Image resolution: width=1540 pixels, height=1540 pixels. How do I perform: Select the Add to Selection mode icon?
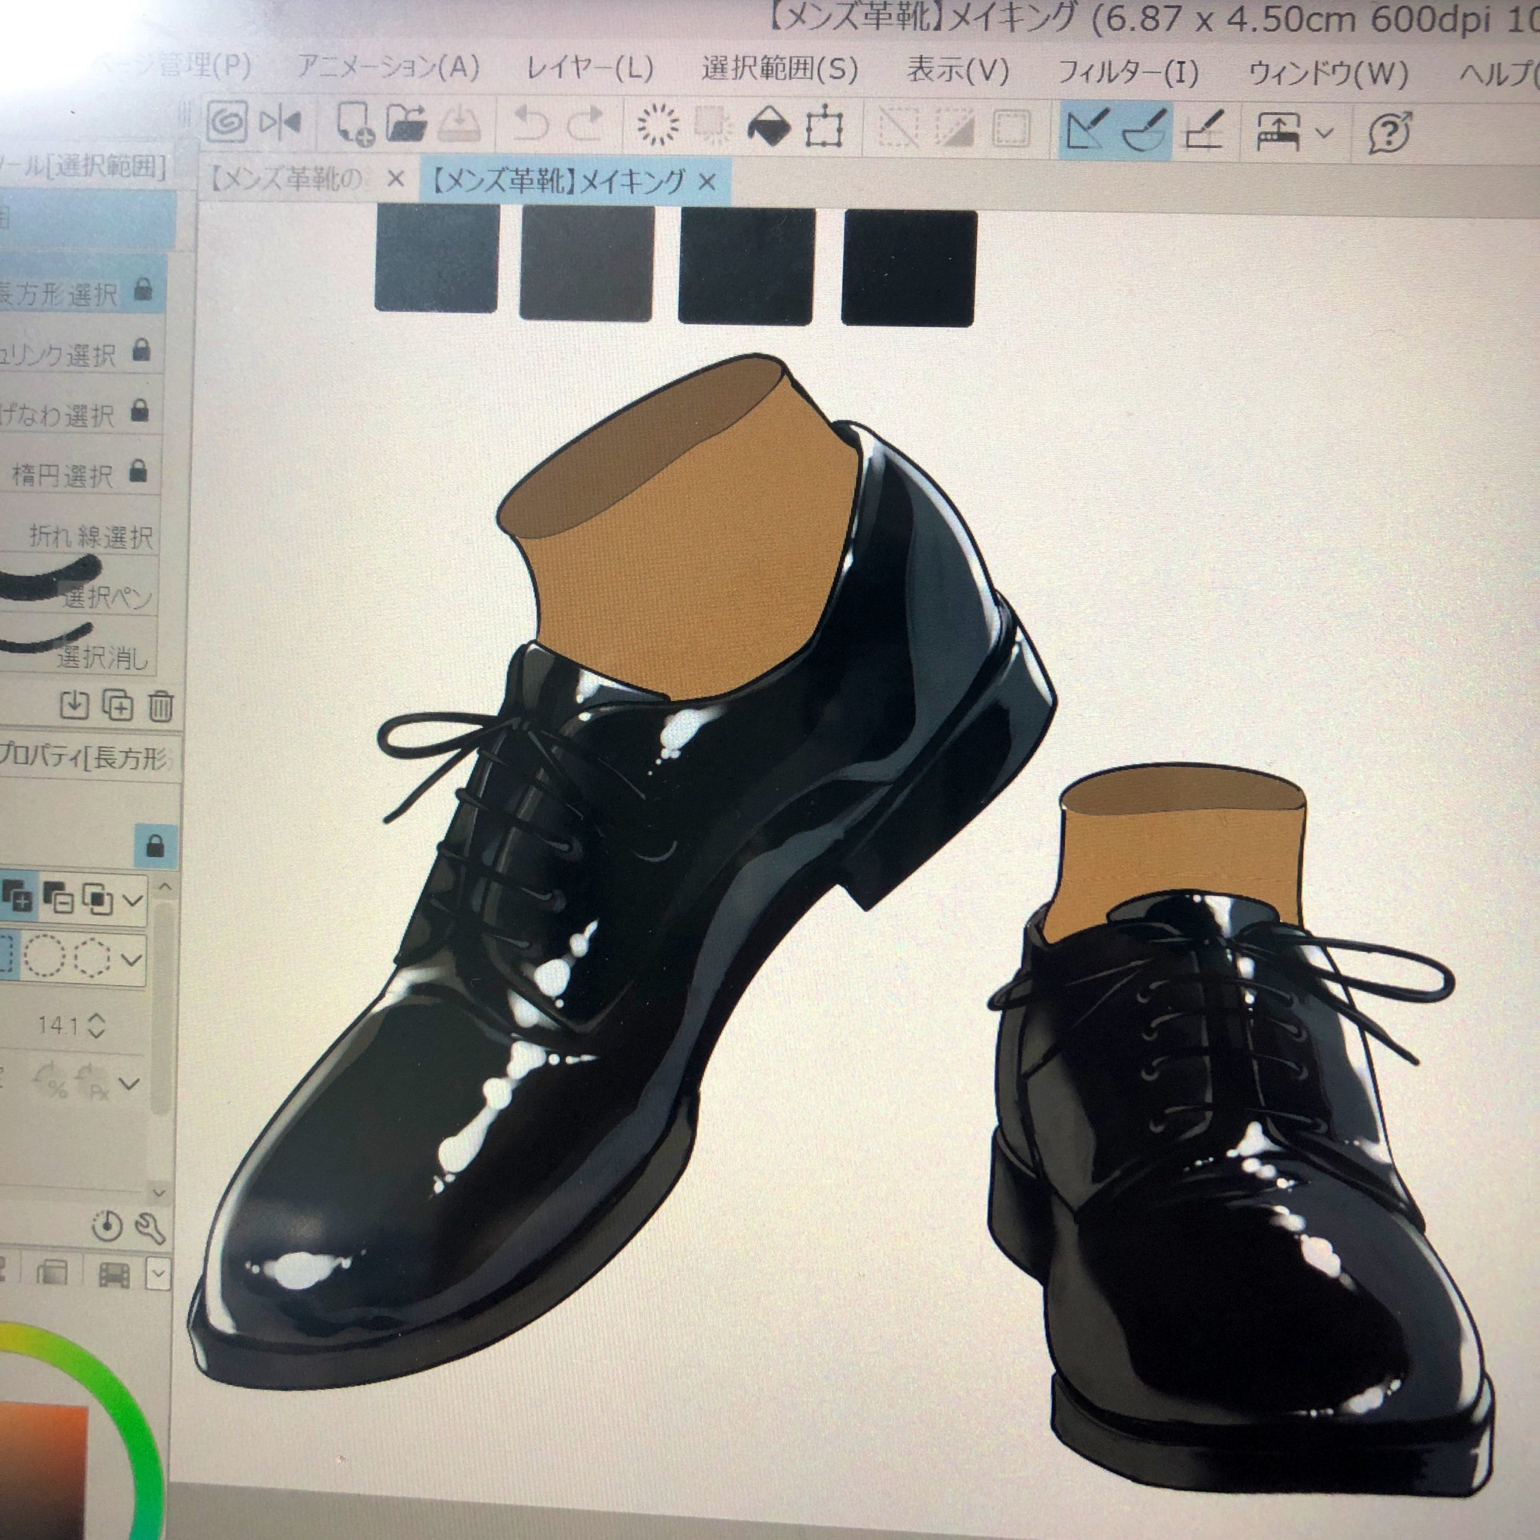(16, 898)
